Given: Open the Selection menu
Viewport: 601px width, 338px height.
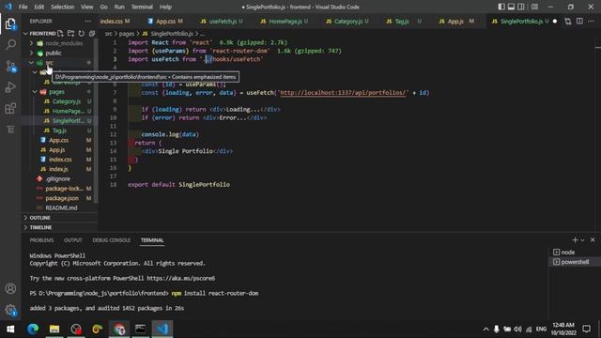Looking at the screenshot, I should click(x=63, y=7).
